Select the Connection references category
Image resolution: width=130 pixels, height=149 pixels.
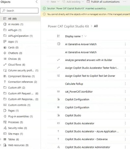point(20,82)
